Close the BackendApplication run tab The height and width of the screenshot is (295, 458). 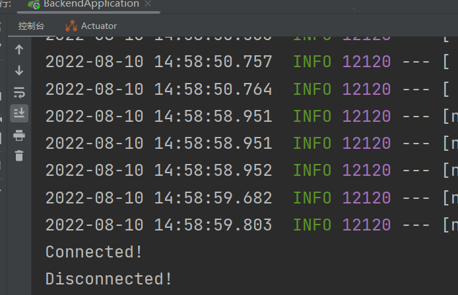pyautogui.click(x=148, y=3)
